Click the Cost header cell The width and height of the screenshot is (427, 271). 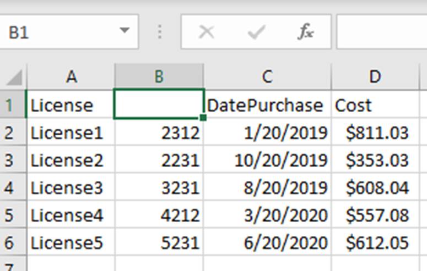pyautogui.click(x=375, y=105)
